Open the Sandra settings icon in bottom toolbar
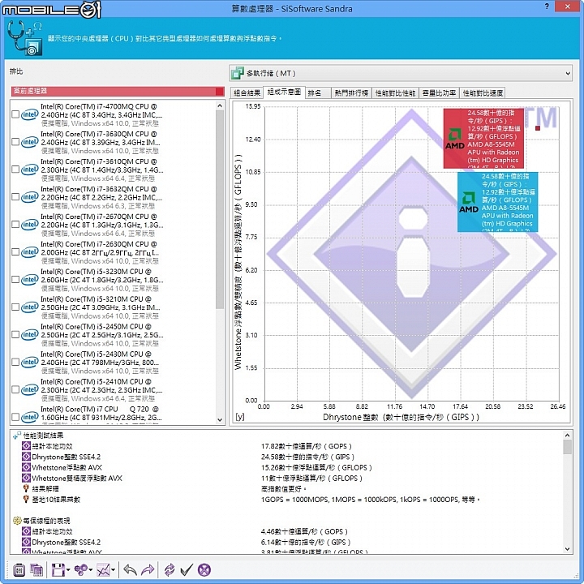This screenshot has width=584, height=584. (x=19, y=570)
